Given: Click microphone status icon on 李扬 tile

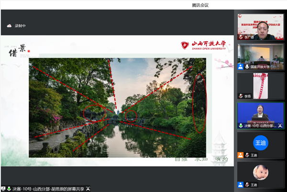Looking at the screenshot, I should (x=242, y=96).
